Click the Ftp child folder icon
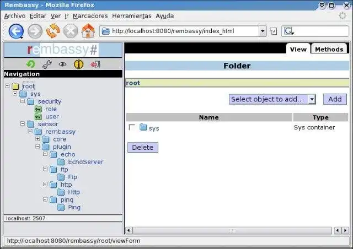This screenshot has width=353, height=249. point(61,177)
